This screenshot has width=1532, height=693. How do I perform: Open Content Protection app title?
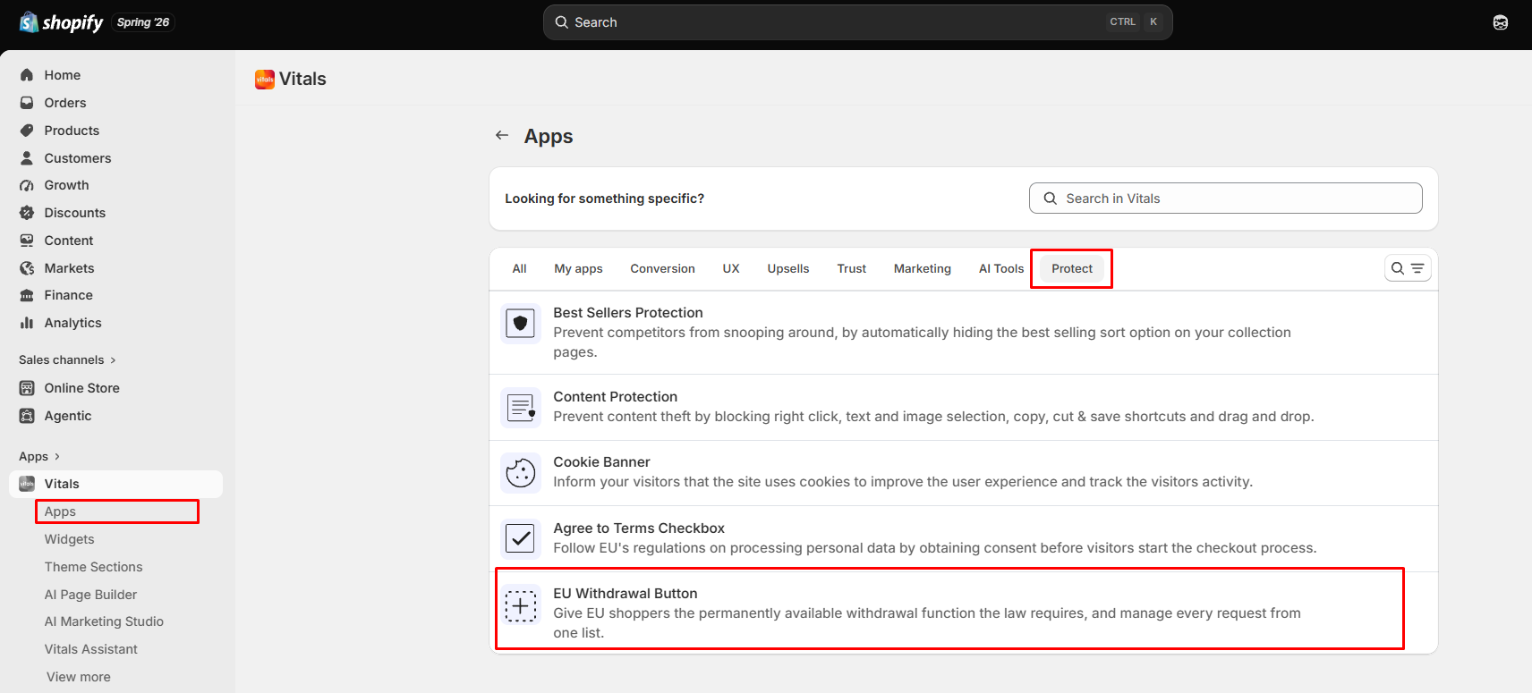click(616, 397)
